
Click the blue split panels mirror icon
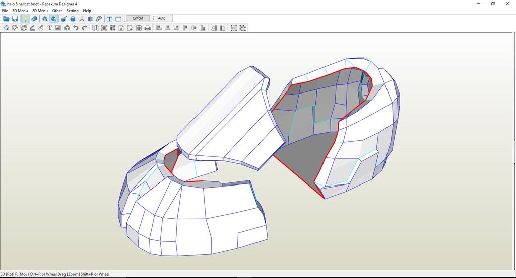pyautogui.click(x=90, y=19)
